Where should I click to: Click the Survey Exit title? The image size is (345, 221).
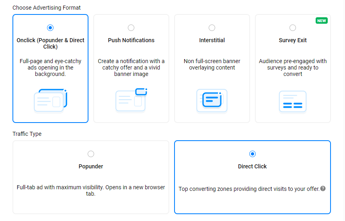(x=293, y=40)
